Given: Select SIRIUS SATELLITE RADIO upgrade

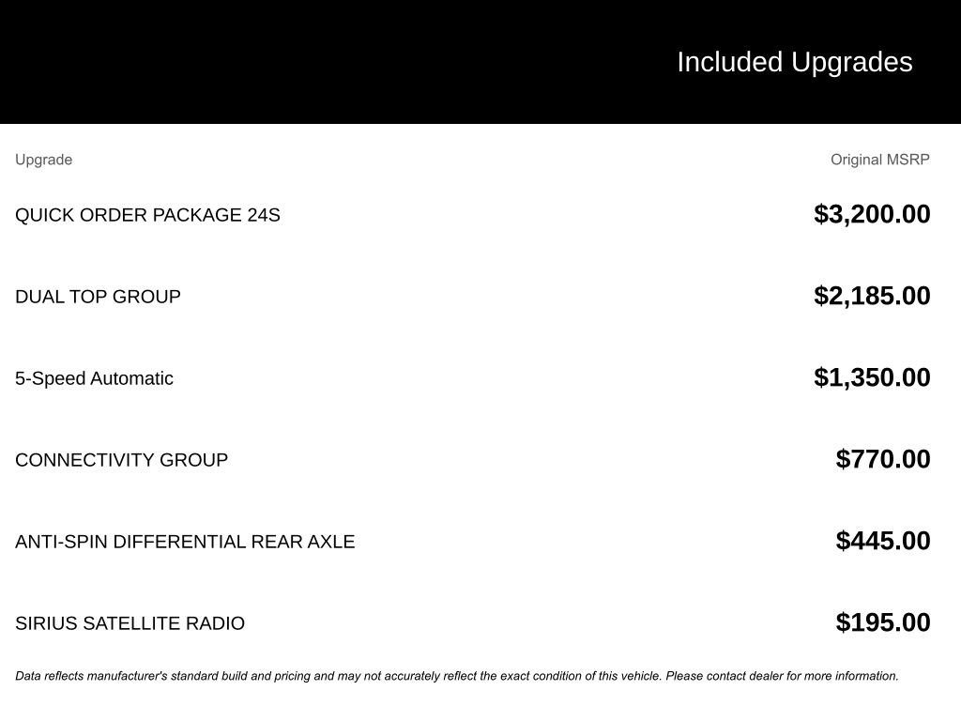Looking at the screenshot, I should [130, 623].
